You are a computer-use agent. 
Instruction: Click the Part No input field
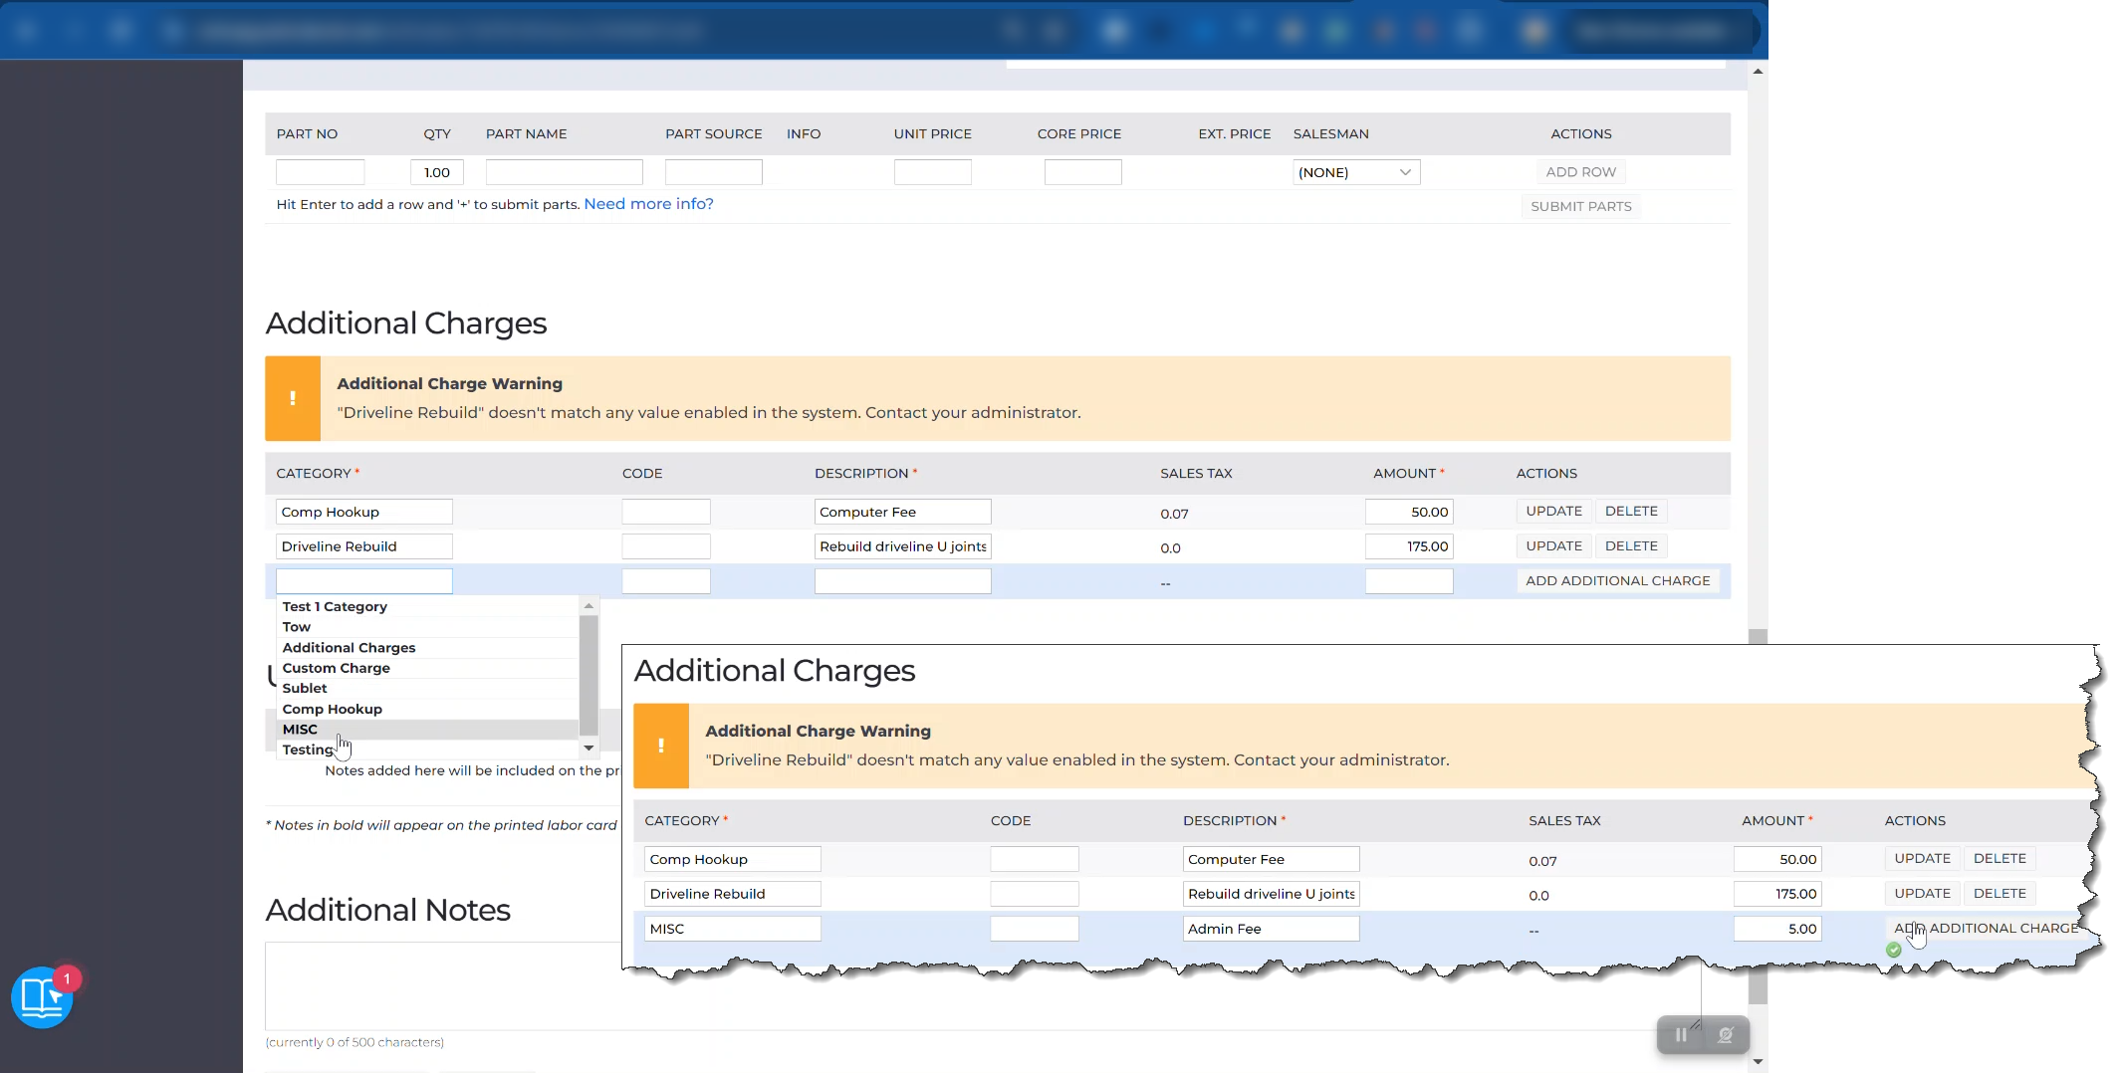point(321,172)
